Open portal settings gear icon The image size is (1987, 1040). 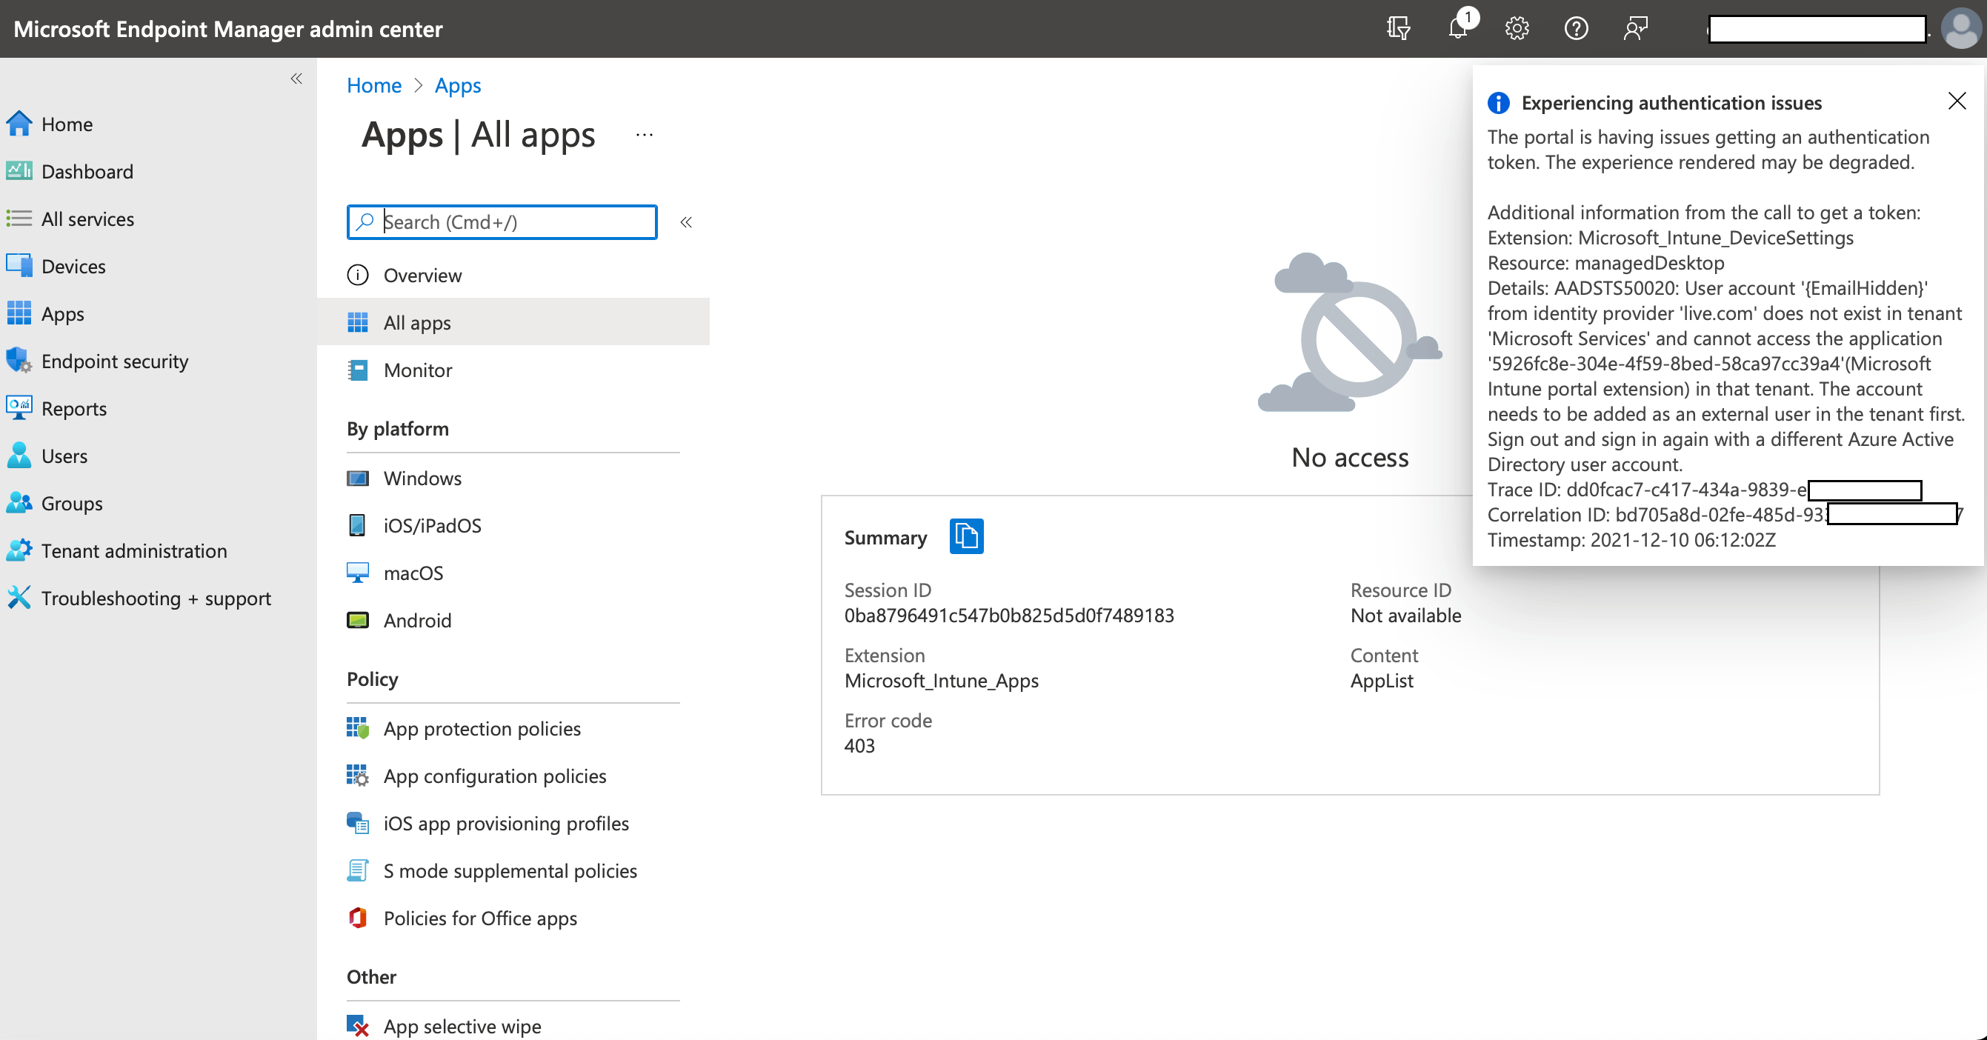point(1517,29)
